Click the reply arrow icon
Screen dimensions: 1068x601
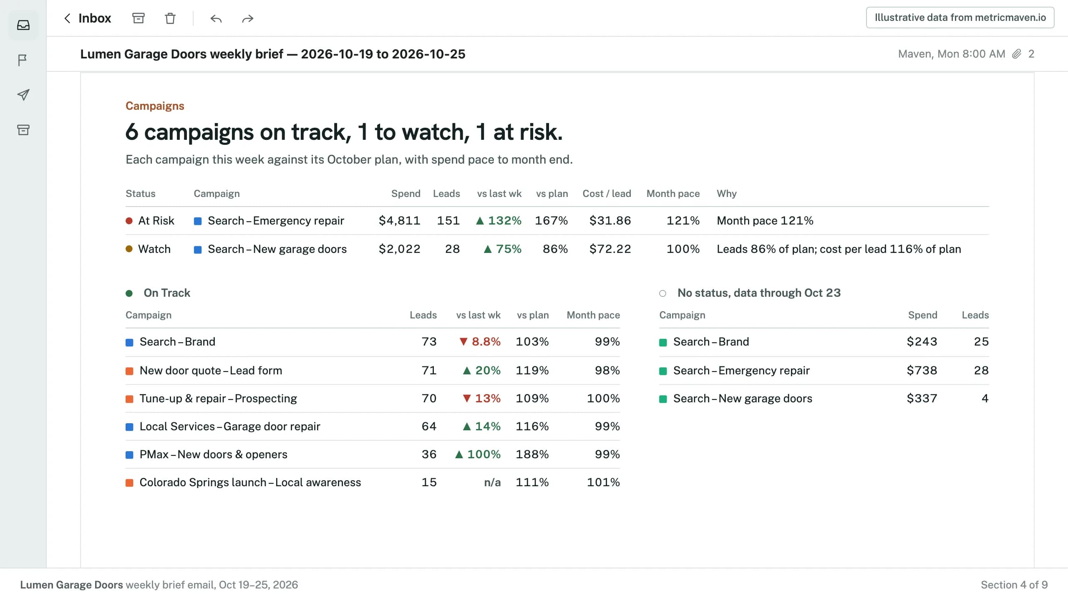click(216, 18)
